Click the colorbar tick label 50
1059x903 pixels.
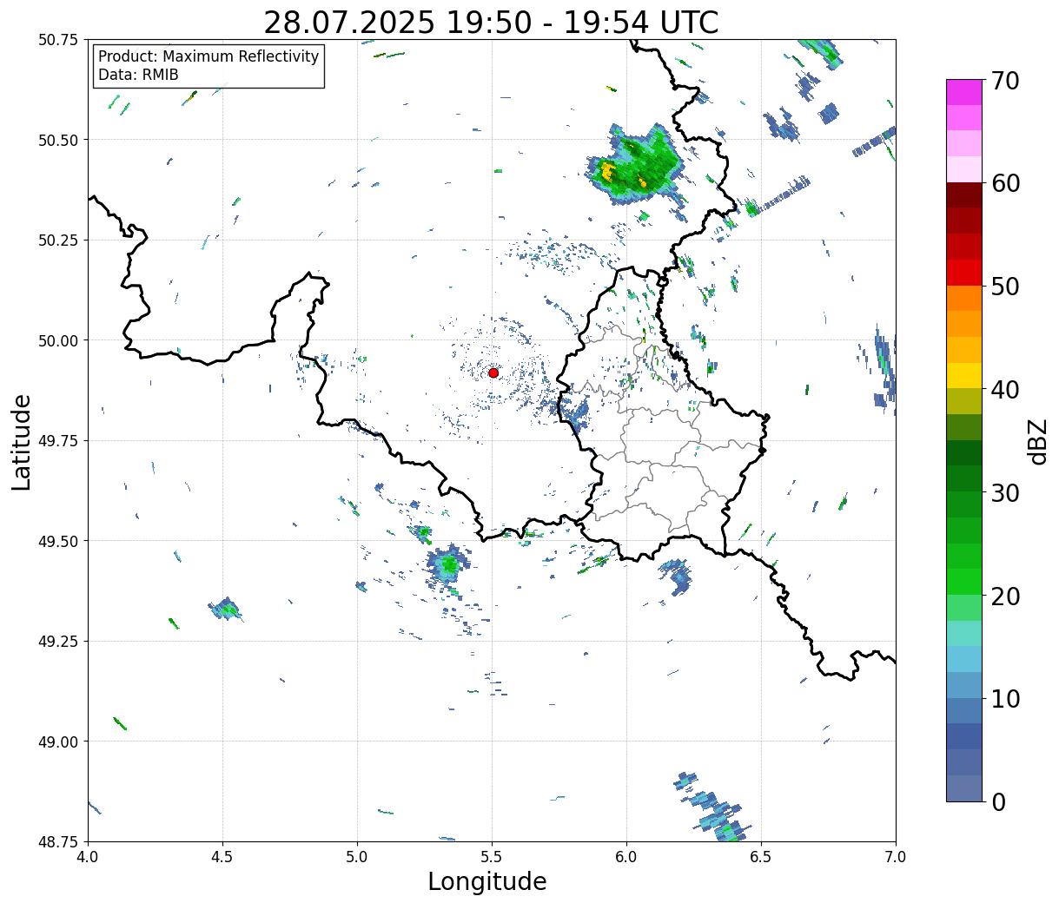[1004, 287]
